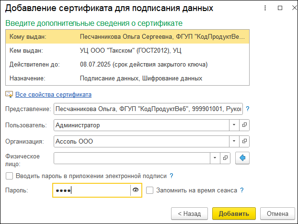The height and width of the screenshot is (224, 298).
Task: Click the Отмена button
Action: 277,213
